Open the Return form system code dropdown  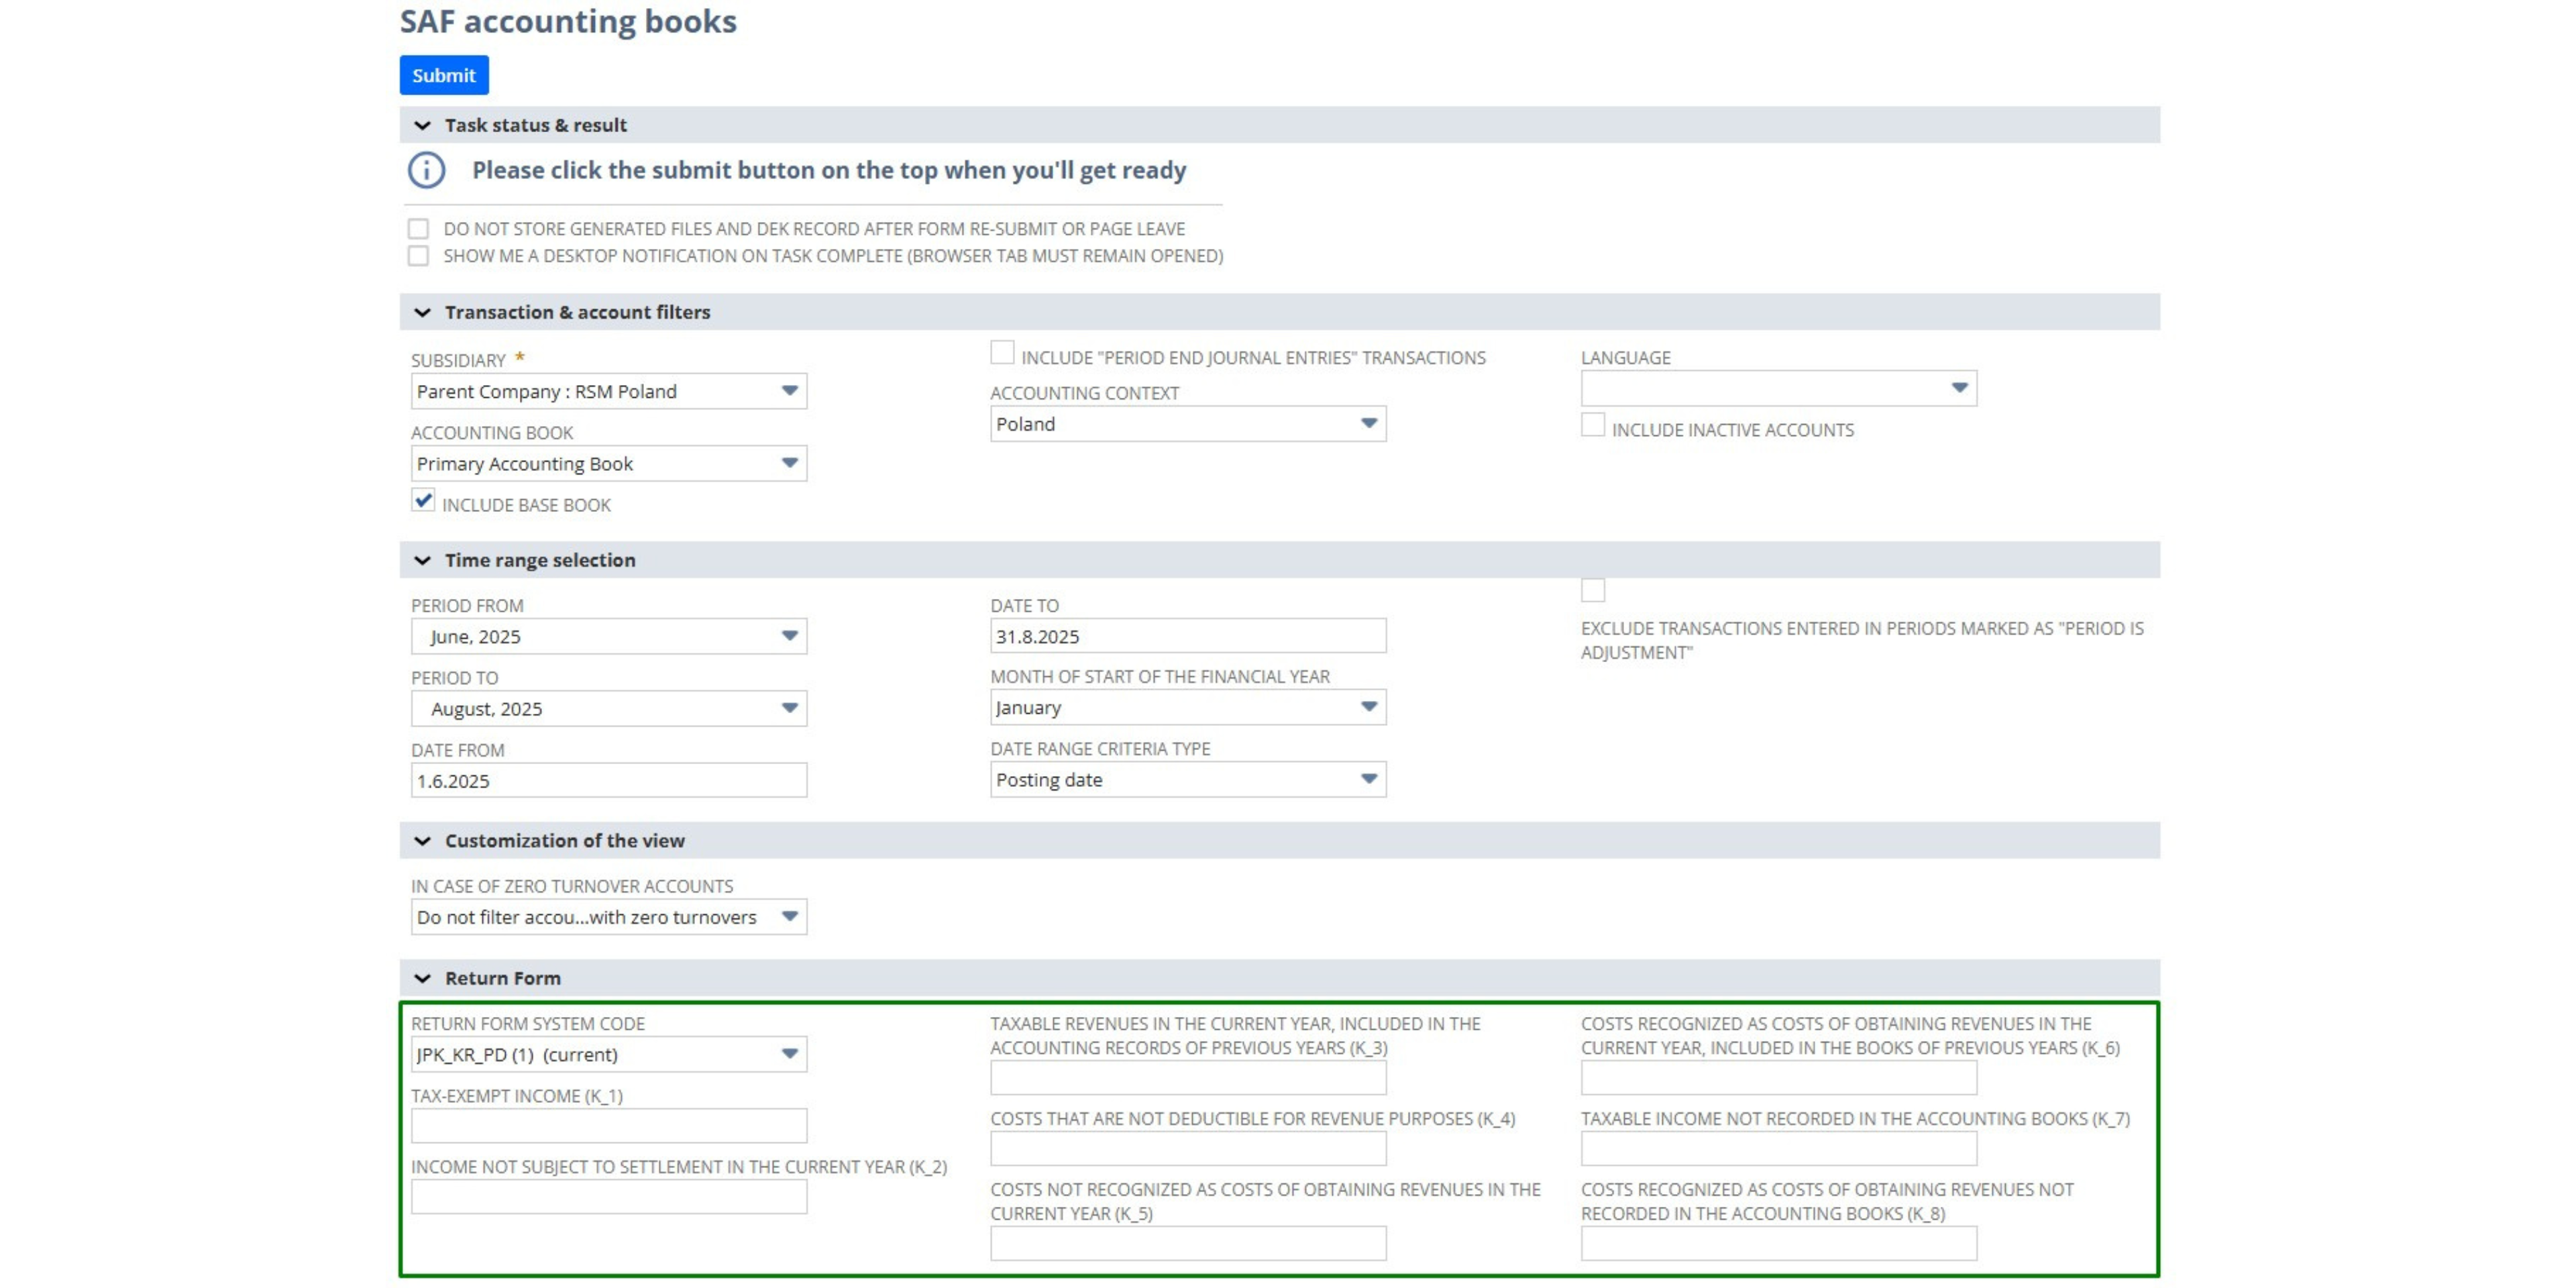pyautogui.click(x=788, y=1054)
